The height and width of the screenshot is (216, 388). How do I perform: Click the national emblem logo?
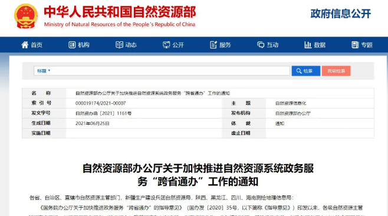point(26,17)
